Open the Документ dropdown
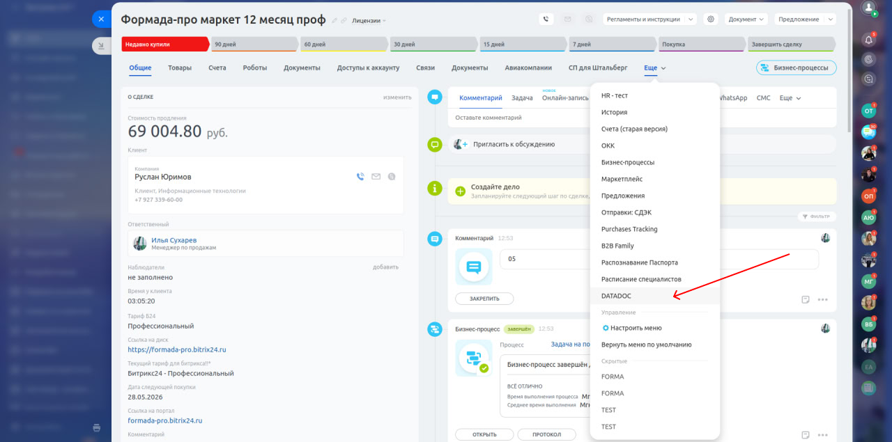Viewport: 892px width, 442px height. 746,19
